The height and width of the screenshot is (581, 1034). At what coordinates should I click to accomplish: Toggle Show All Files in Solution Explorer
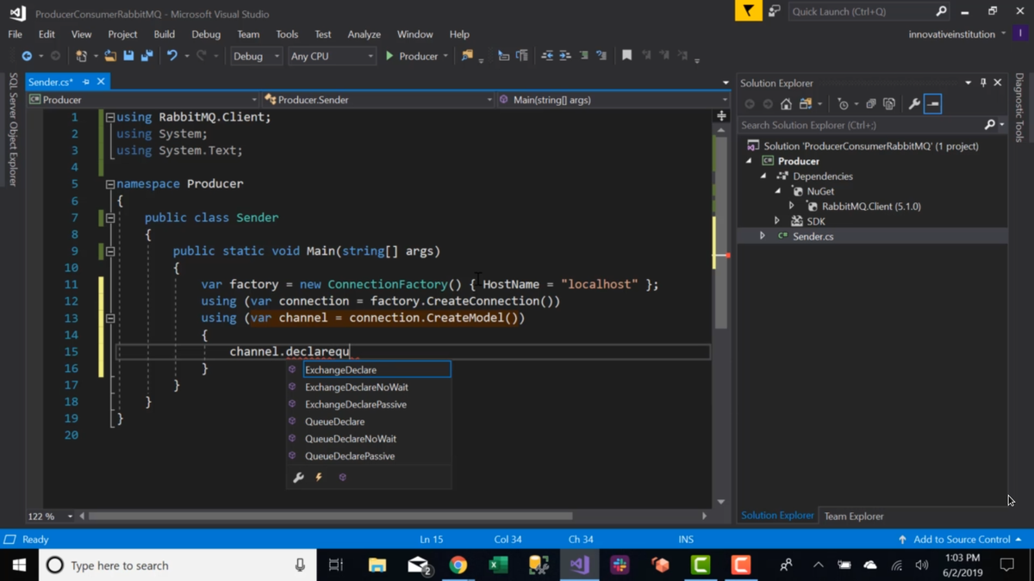point(889,104)
